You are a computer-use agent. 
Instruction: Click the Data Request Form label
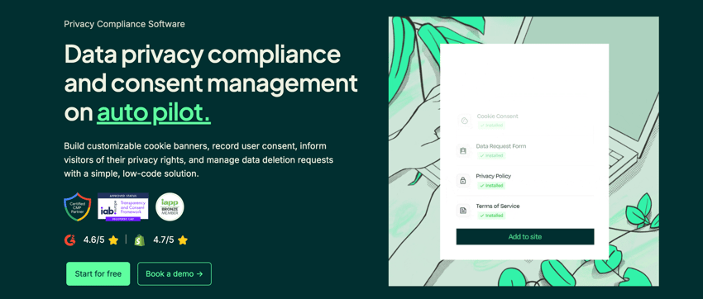pos(501,146)
